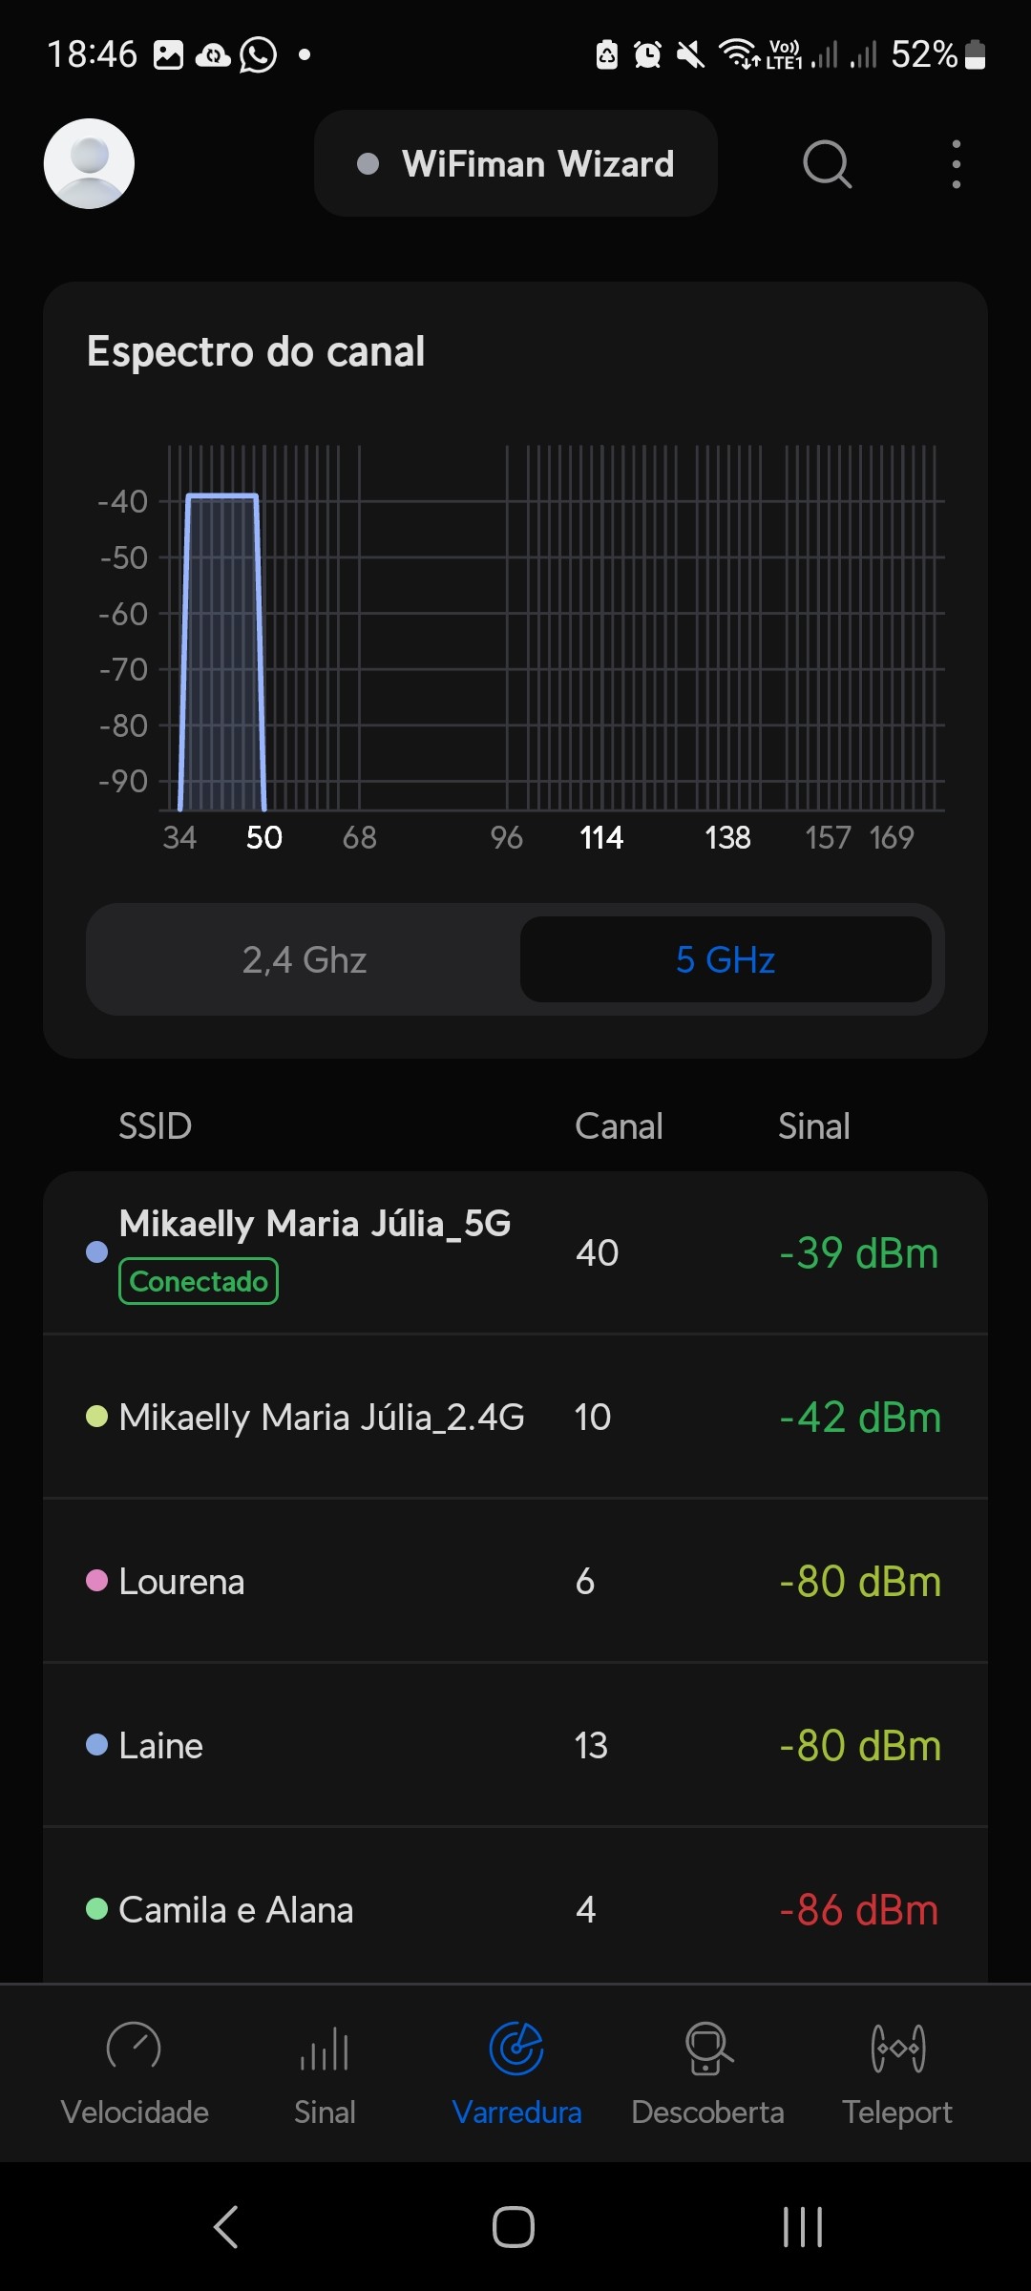Tap the blue channel bar in spectrum chart
This screenshot has width=1031, height=2291.
[x=222, y=649]
